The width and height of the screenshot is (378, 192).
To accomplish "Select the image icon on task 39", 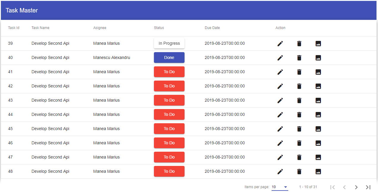I will [318, 43].
